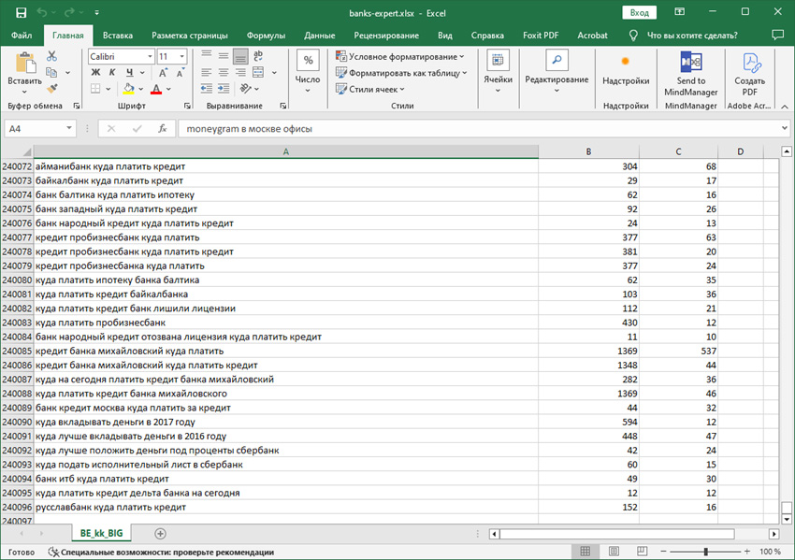Switch to the Данные ribbon tab
Screen dimensions: 795x560
[x=320, y=36]
